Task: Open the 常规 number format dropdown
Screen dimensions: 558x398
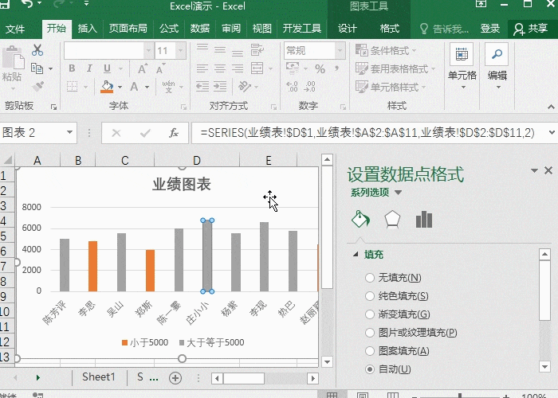Action: [x=340, y=50]
